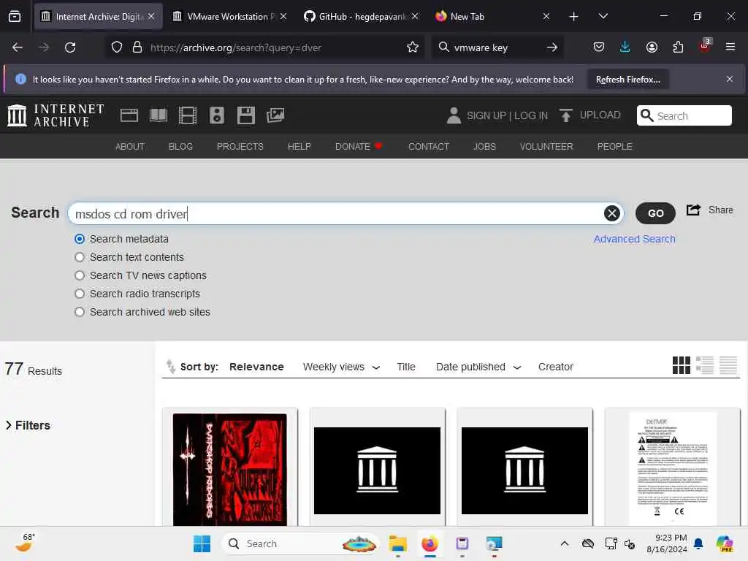Open the Extensions puzzle icon
This screenshot has height=561, width=748.
678,47
